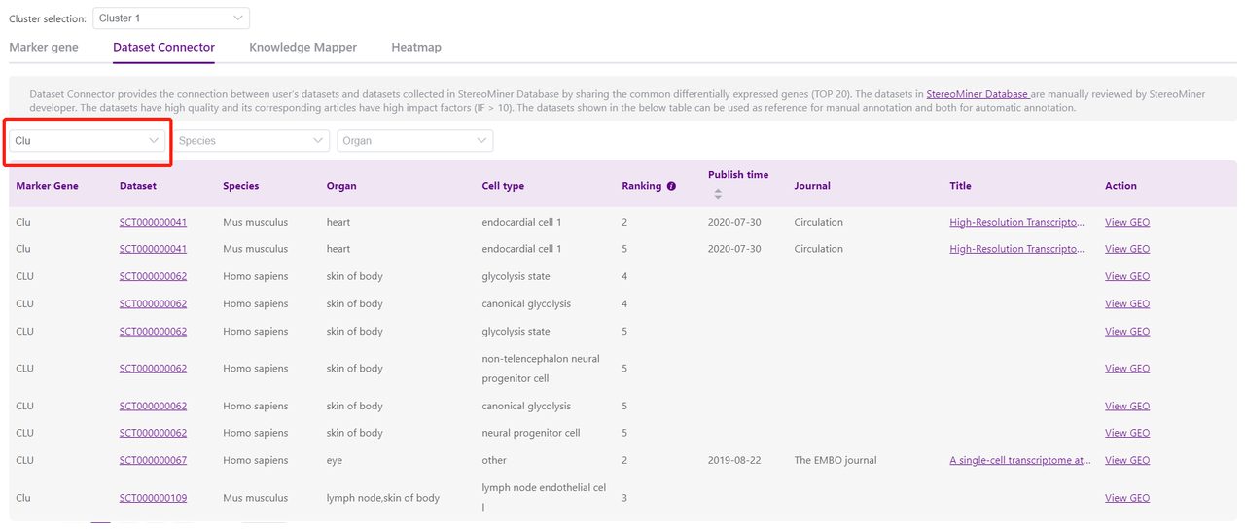Click the Ranking info icon

coord(671,186)
